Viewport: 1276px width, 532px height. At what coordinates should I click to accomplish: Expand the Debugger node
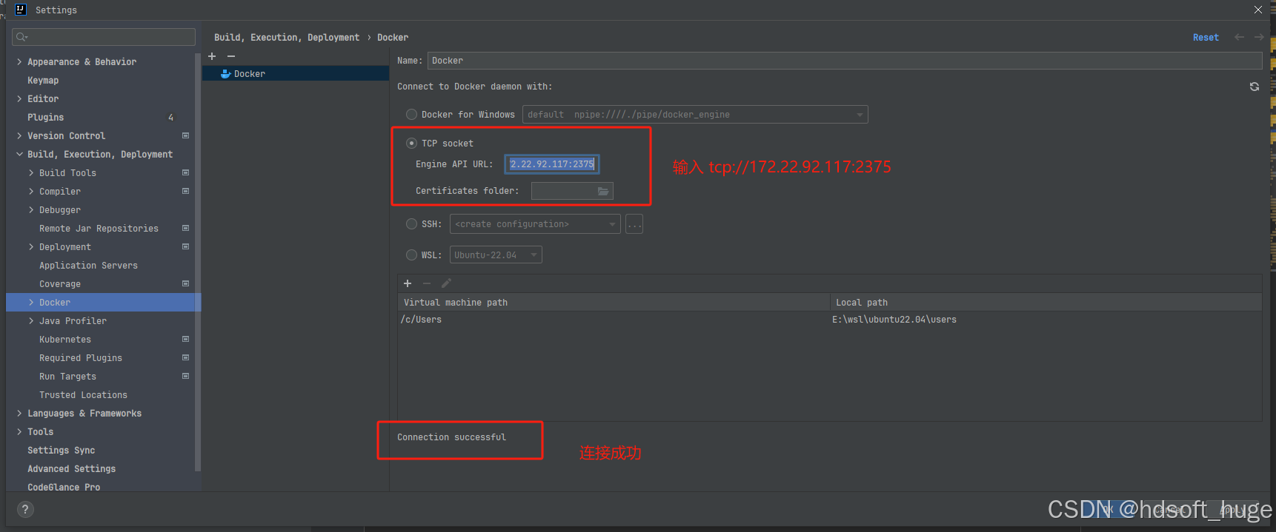(31, 210)
